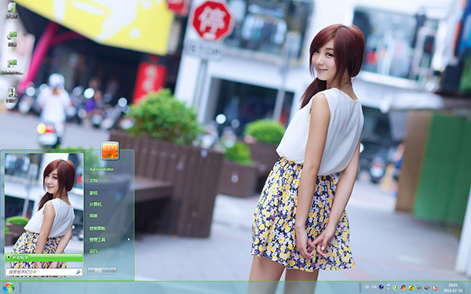Expand the 所有程序 all programs list
The height and width of the screenshot is (294, 471).
pyautogui.click(x=44, y=257)
